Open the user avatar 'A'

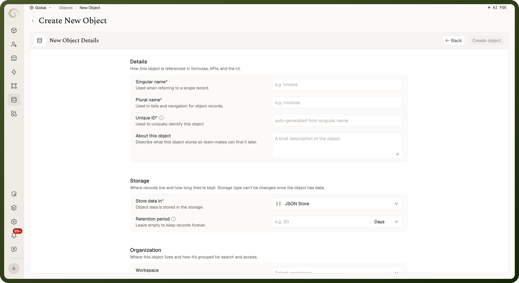14,268
